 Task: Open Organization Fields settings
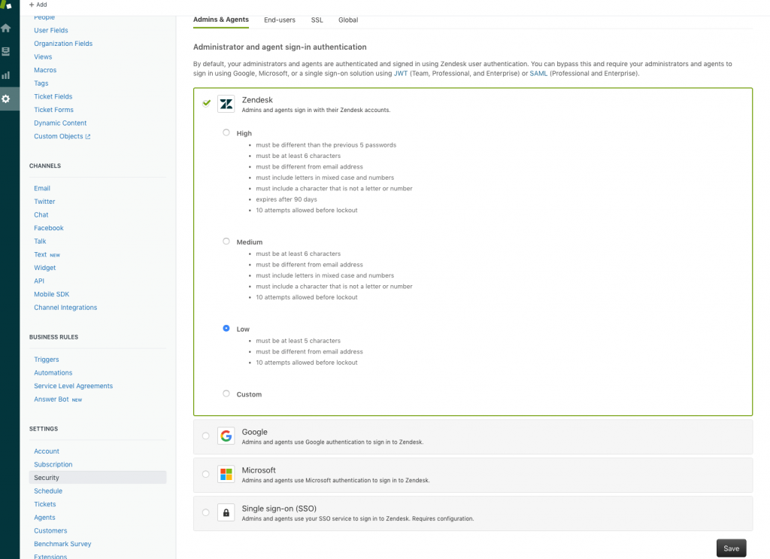tap(63, 44)
